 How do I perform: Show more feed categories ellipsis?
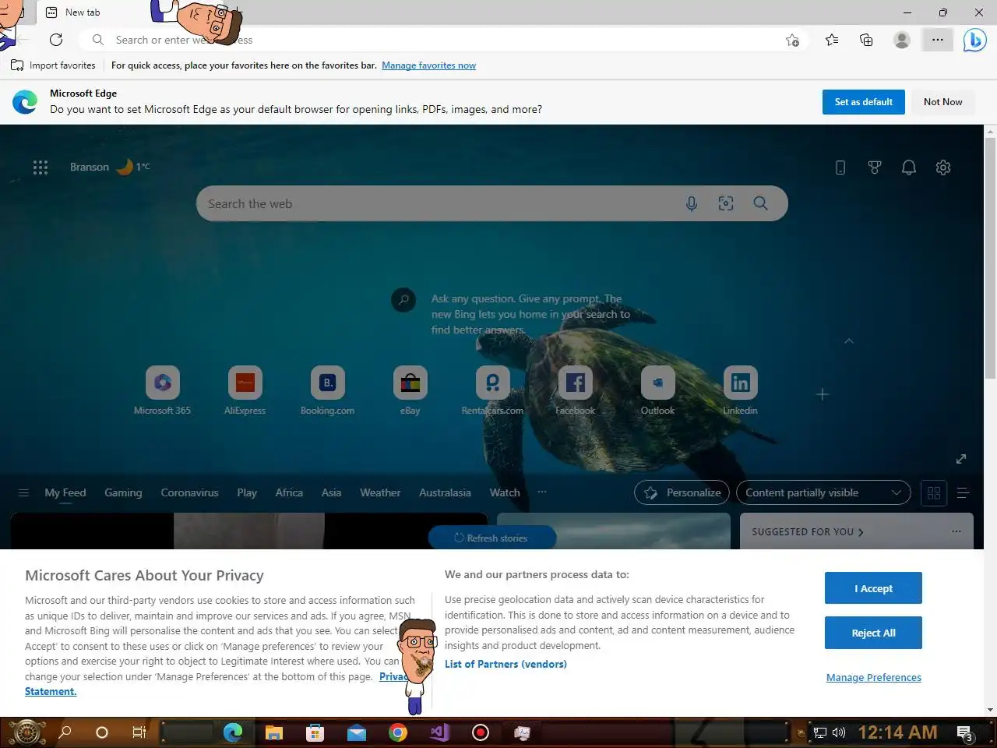tap(542, 492)
